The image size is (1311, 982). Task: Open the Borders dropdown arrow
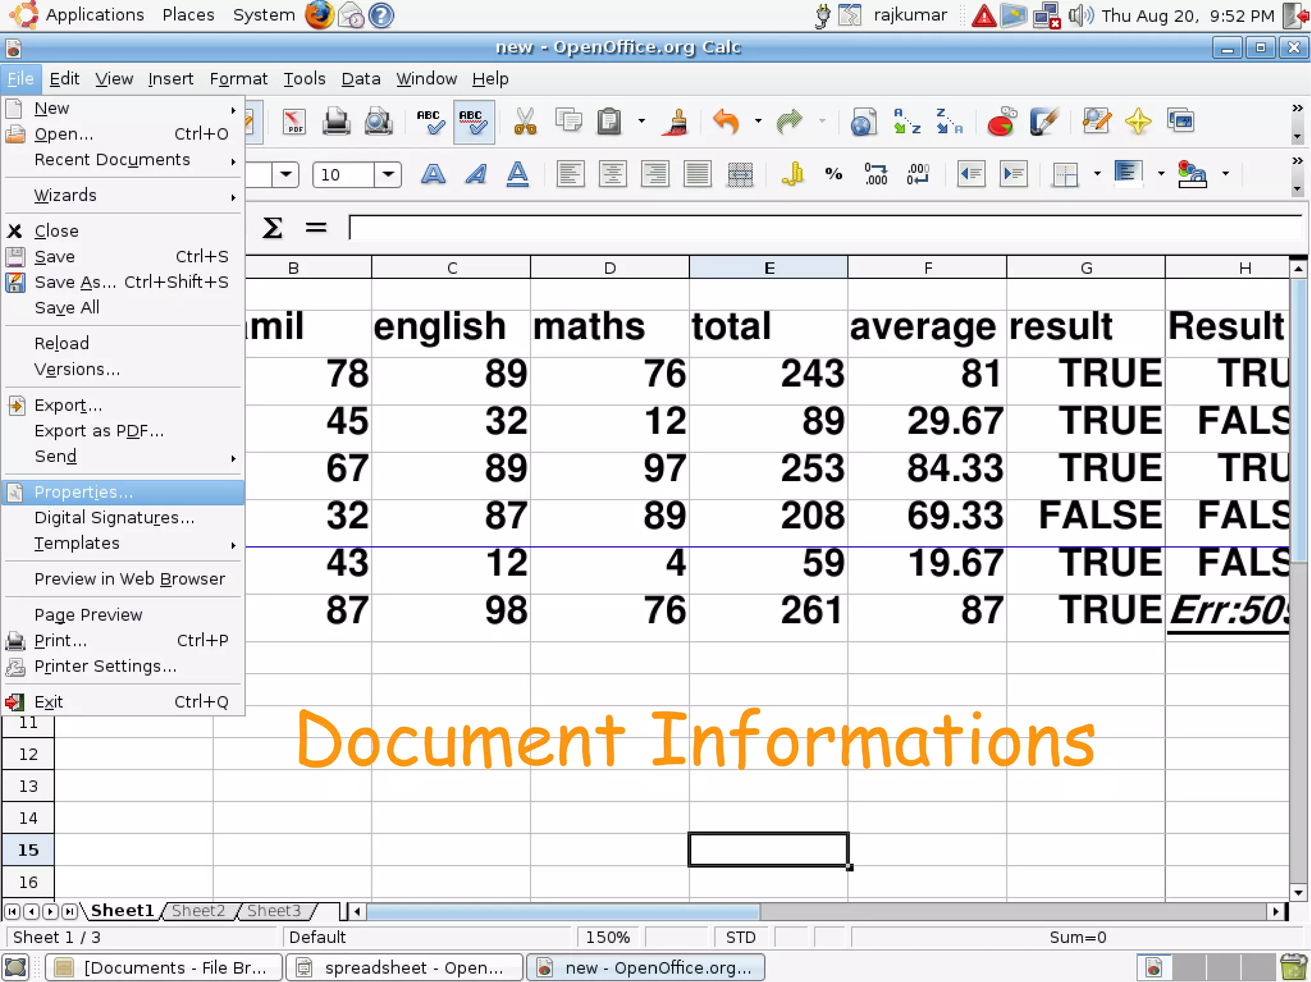(1097, 174)
